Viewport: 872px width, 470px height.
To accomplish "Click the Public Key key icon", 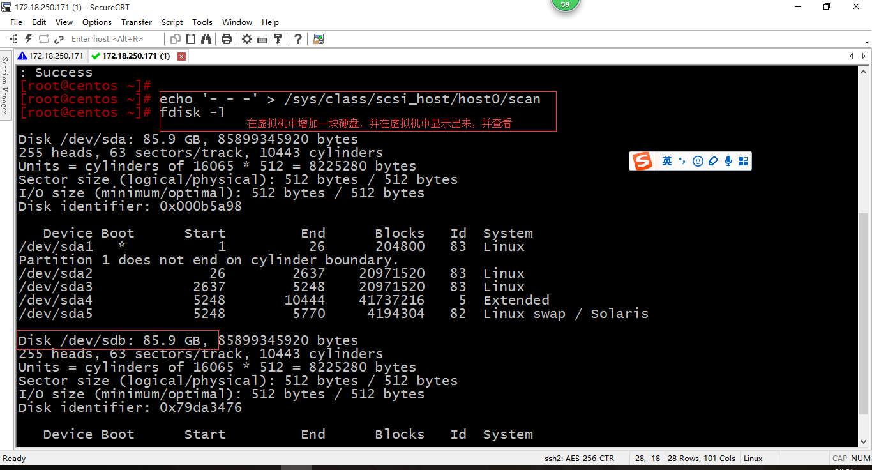I will [x=277, y=39].
